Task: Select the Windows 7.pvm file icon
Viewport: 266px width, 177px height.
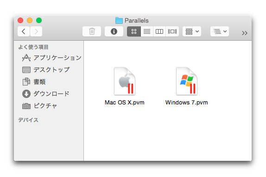Action: tap(187, 81)
